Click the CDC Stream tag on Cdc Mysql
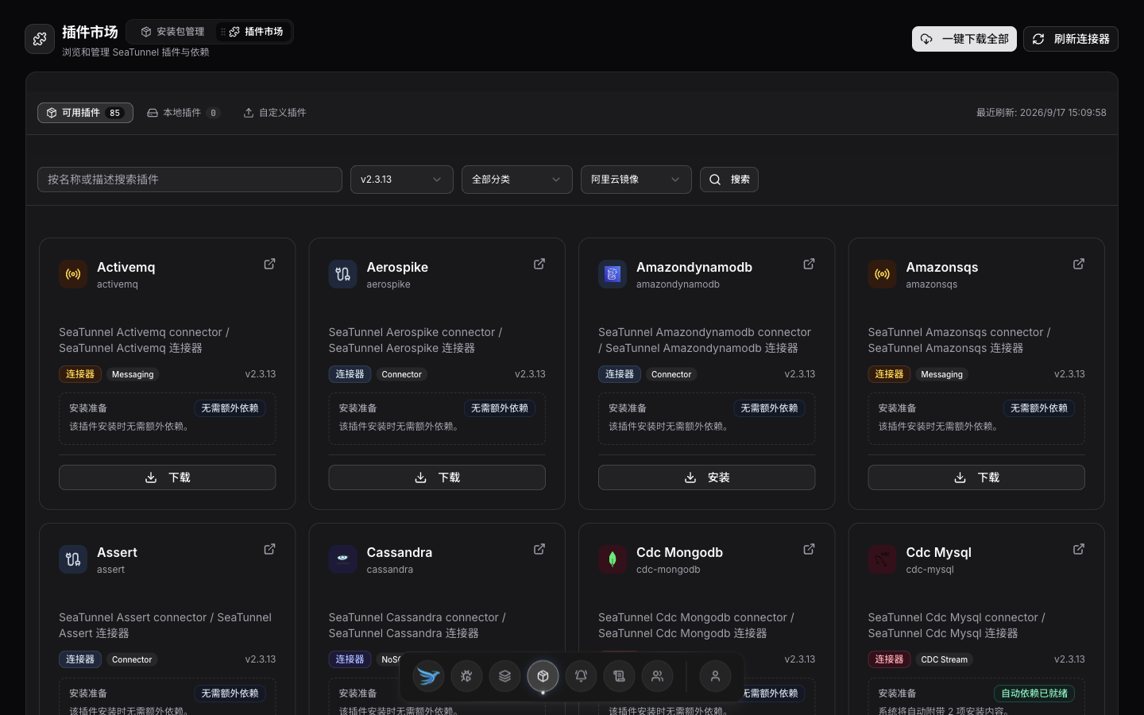This screenshot has width=1144, height=715. pos(944,659)
